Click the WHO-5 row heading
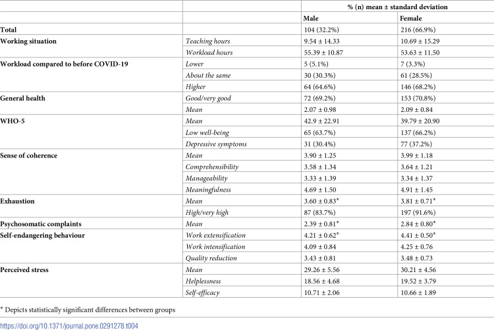This screenshot has width=494, height=330. click(13, 121)
